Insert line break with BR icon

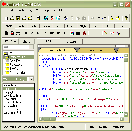tap(52, 33)
